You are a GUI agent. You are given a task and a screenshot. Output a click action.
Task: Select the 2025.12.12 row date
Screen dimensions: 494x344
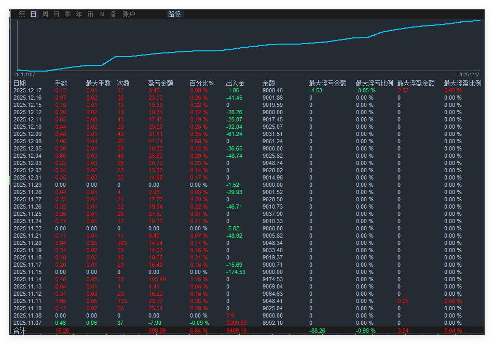click(x=28, y=112)
